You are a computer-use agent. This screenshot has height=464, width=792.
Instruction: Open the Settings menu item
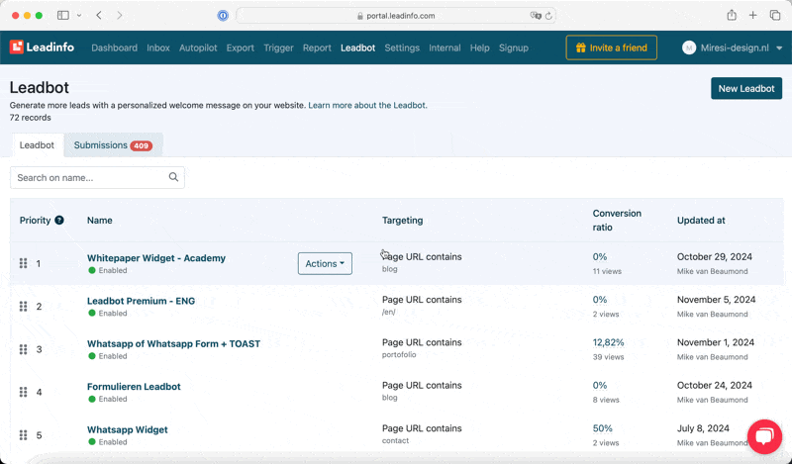click(x=402, y=47)
